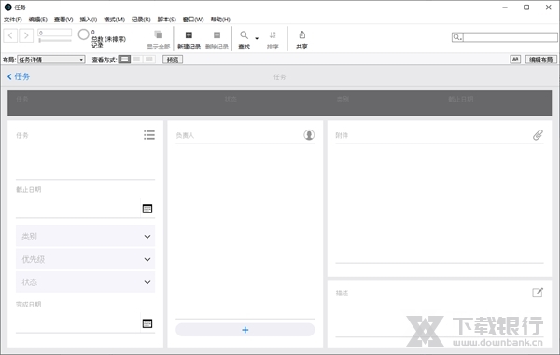This screenshot has height=355, width=560.
Task: Click the 总数 (未排序) record count text
Action: pyautogui.click(x=108, y=39)
